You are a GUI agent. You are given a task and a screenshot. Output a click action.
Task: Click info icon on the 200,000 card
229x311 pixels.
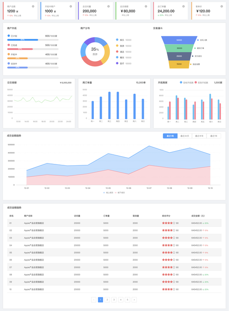(x=109, y=6)
